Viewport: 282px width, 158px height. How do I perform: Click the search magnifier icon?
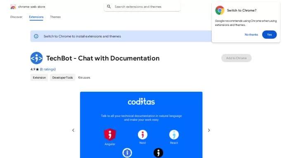pyautogui.click(x=109, y=7)
